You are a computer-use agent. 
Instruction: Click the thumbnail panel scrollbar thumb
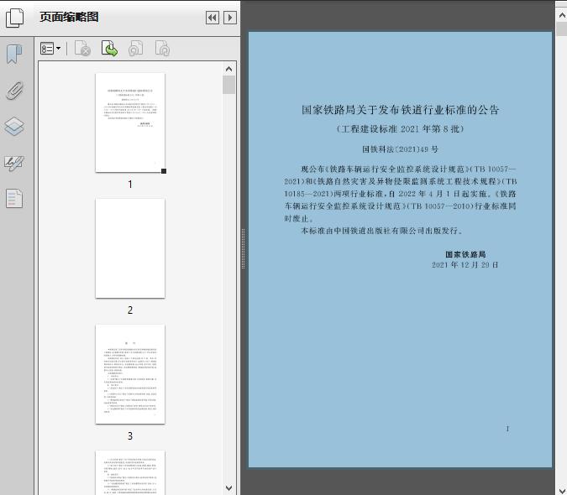[228, 85]
